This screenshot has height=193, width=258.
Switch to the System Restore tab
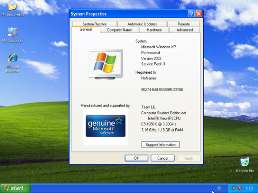[x=94, y=24]
